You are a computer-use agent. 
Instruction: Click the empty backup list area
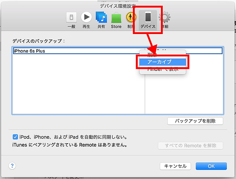pos(78,84)
